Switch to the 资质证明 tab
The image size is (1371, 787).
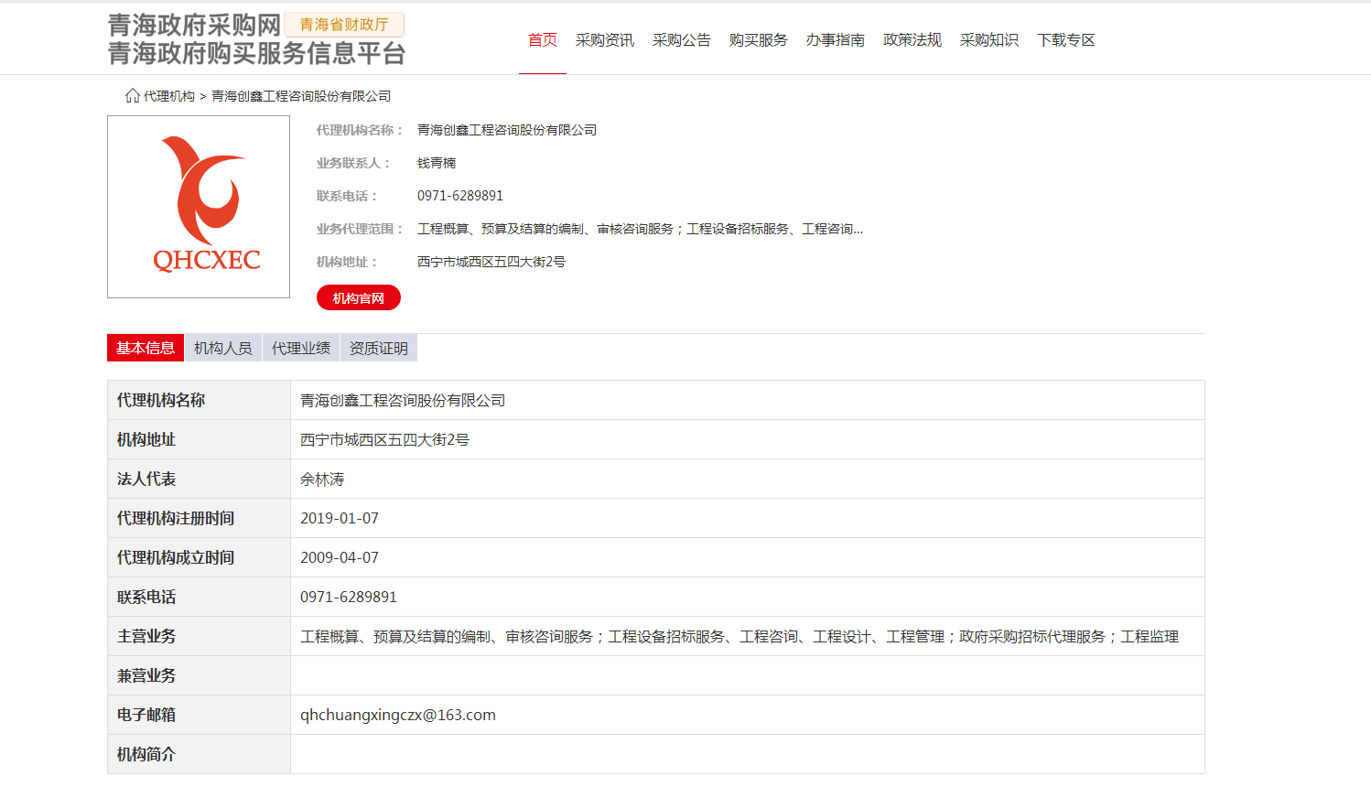coord(379,348)
